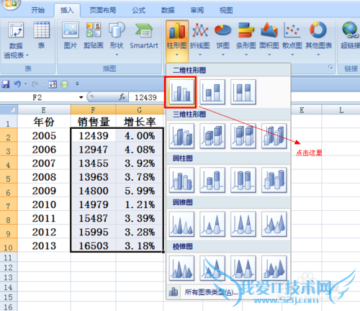Click cell with value 14800

pos(94,191)
